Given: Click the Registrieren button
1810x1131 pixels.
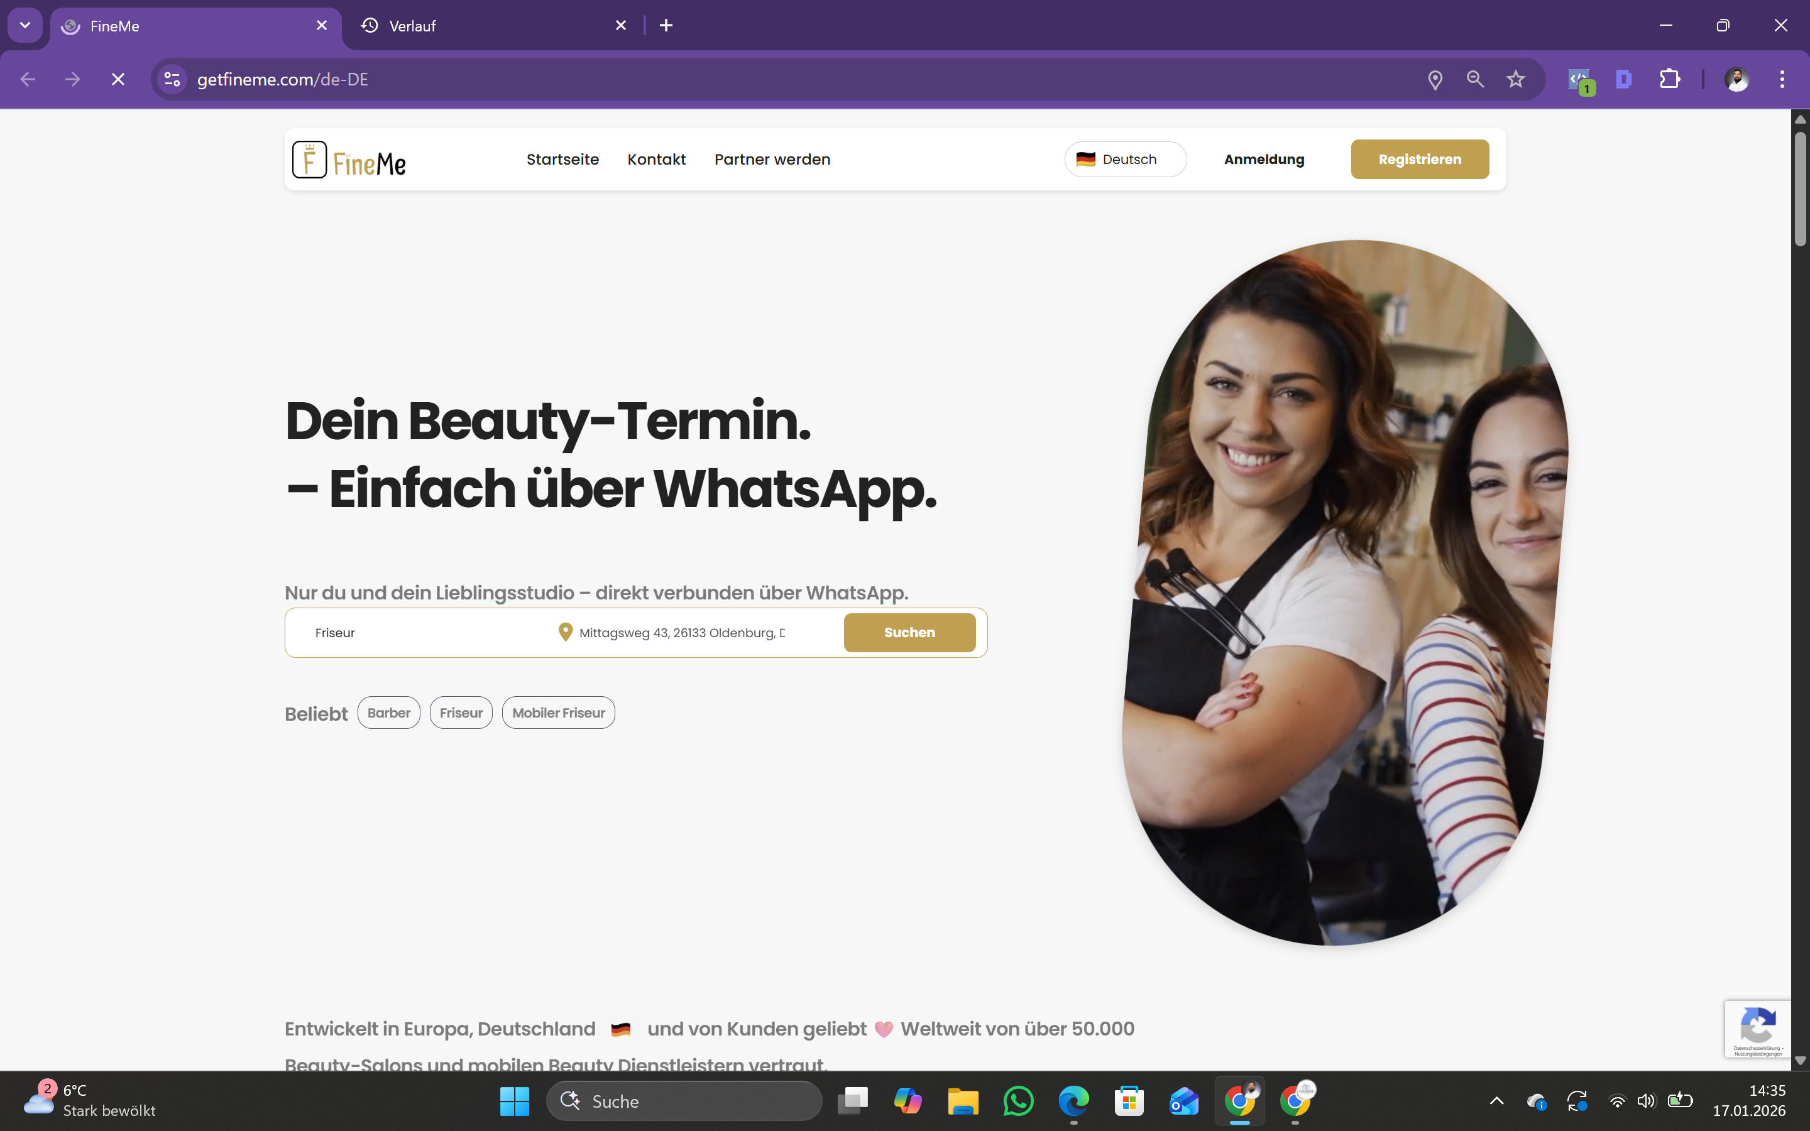Looking at the screenshot, I should pyautogui.click(x=1419, y=160).
